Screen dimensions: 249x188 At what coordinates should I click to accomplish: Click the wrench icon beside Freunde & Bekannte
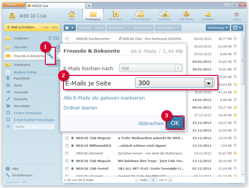click(50, 56)
